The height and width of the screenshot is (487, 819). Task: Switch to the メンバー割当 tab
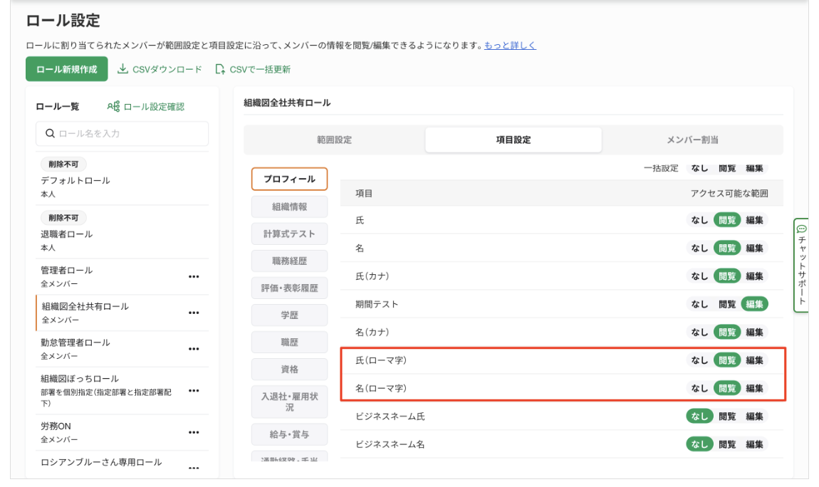(x=692, y=140)
